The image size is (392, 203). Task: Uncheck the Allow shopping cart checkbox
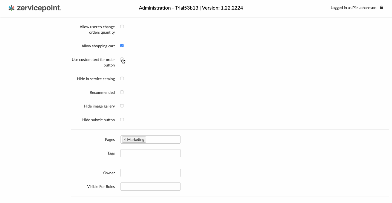click(122, 46)
